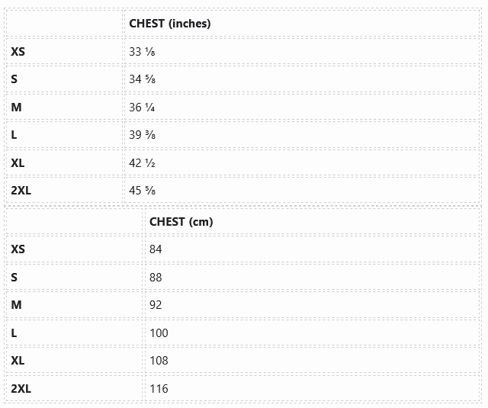Select the 88 cm value cell
Image resolution: width=488 pixels, height=408 pixels.
(x=156, y=278)
